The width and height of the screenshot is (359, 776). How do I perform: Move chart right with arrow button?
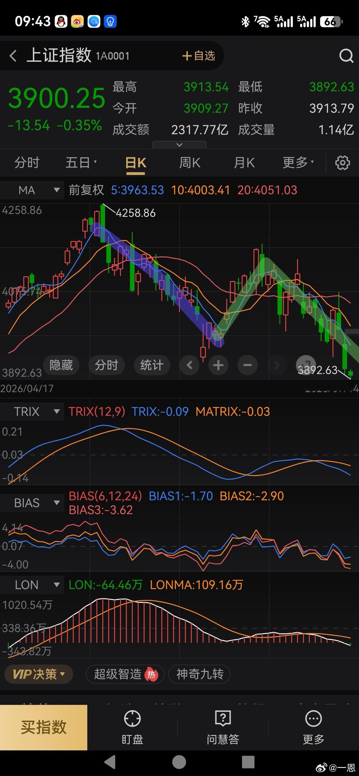coord(277,365)
